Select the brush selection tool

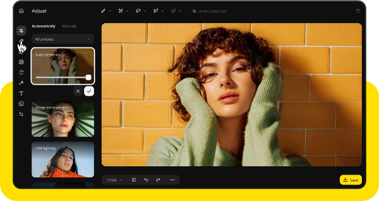[103, 11]
